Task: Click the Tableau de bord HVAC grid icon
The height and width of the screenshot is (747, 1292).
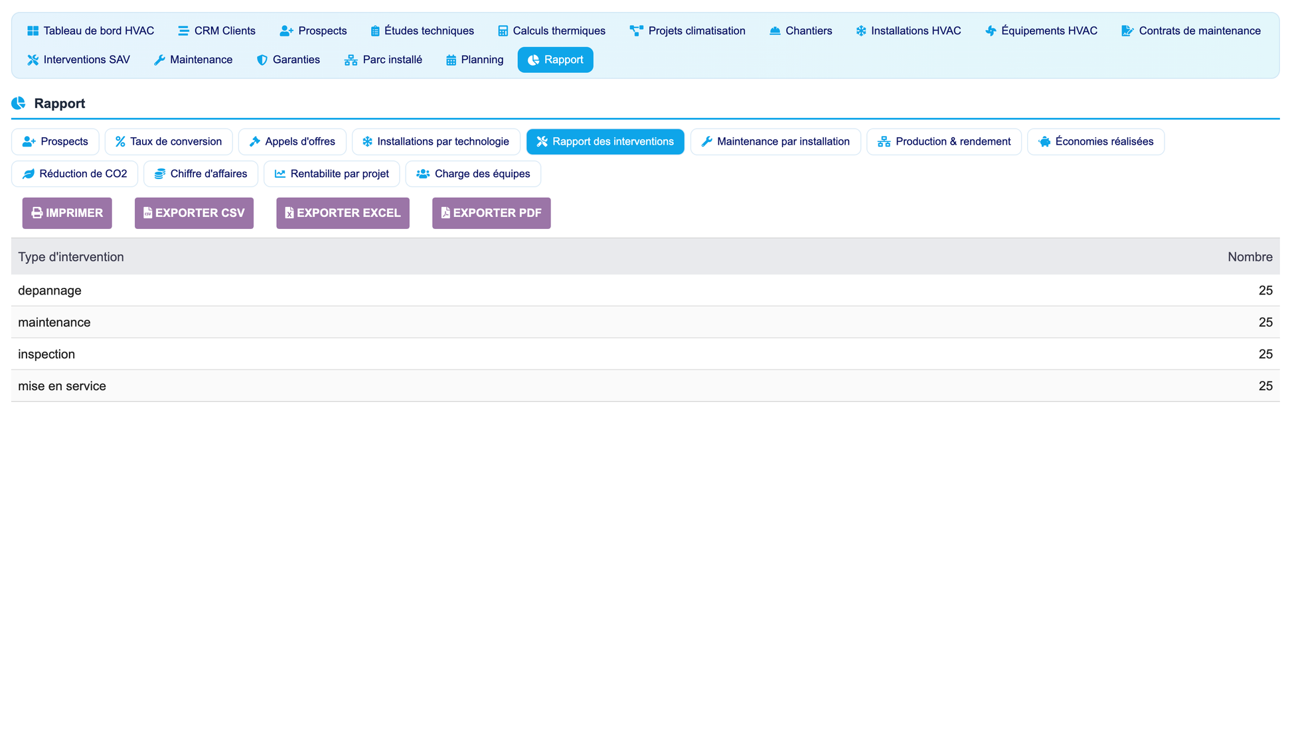Action: coord(33,31)
